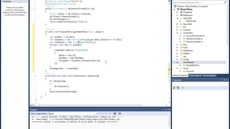Select Scripts folder
230x129 pixels.
pyautogui.click(x=186, y=59)
